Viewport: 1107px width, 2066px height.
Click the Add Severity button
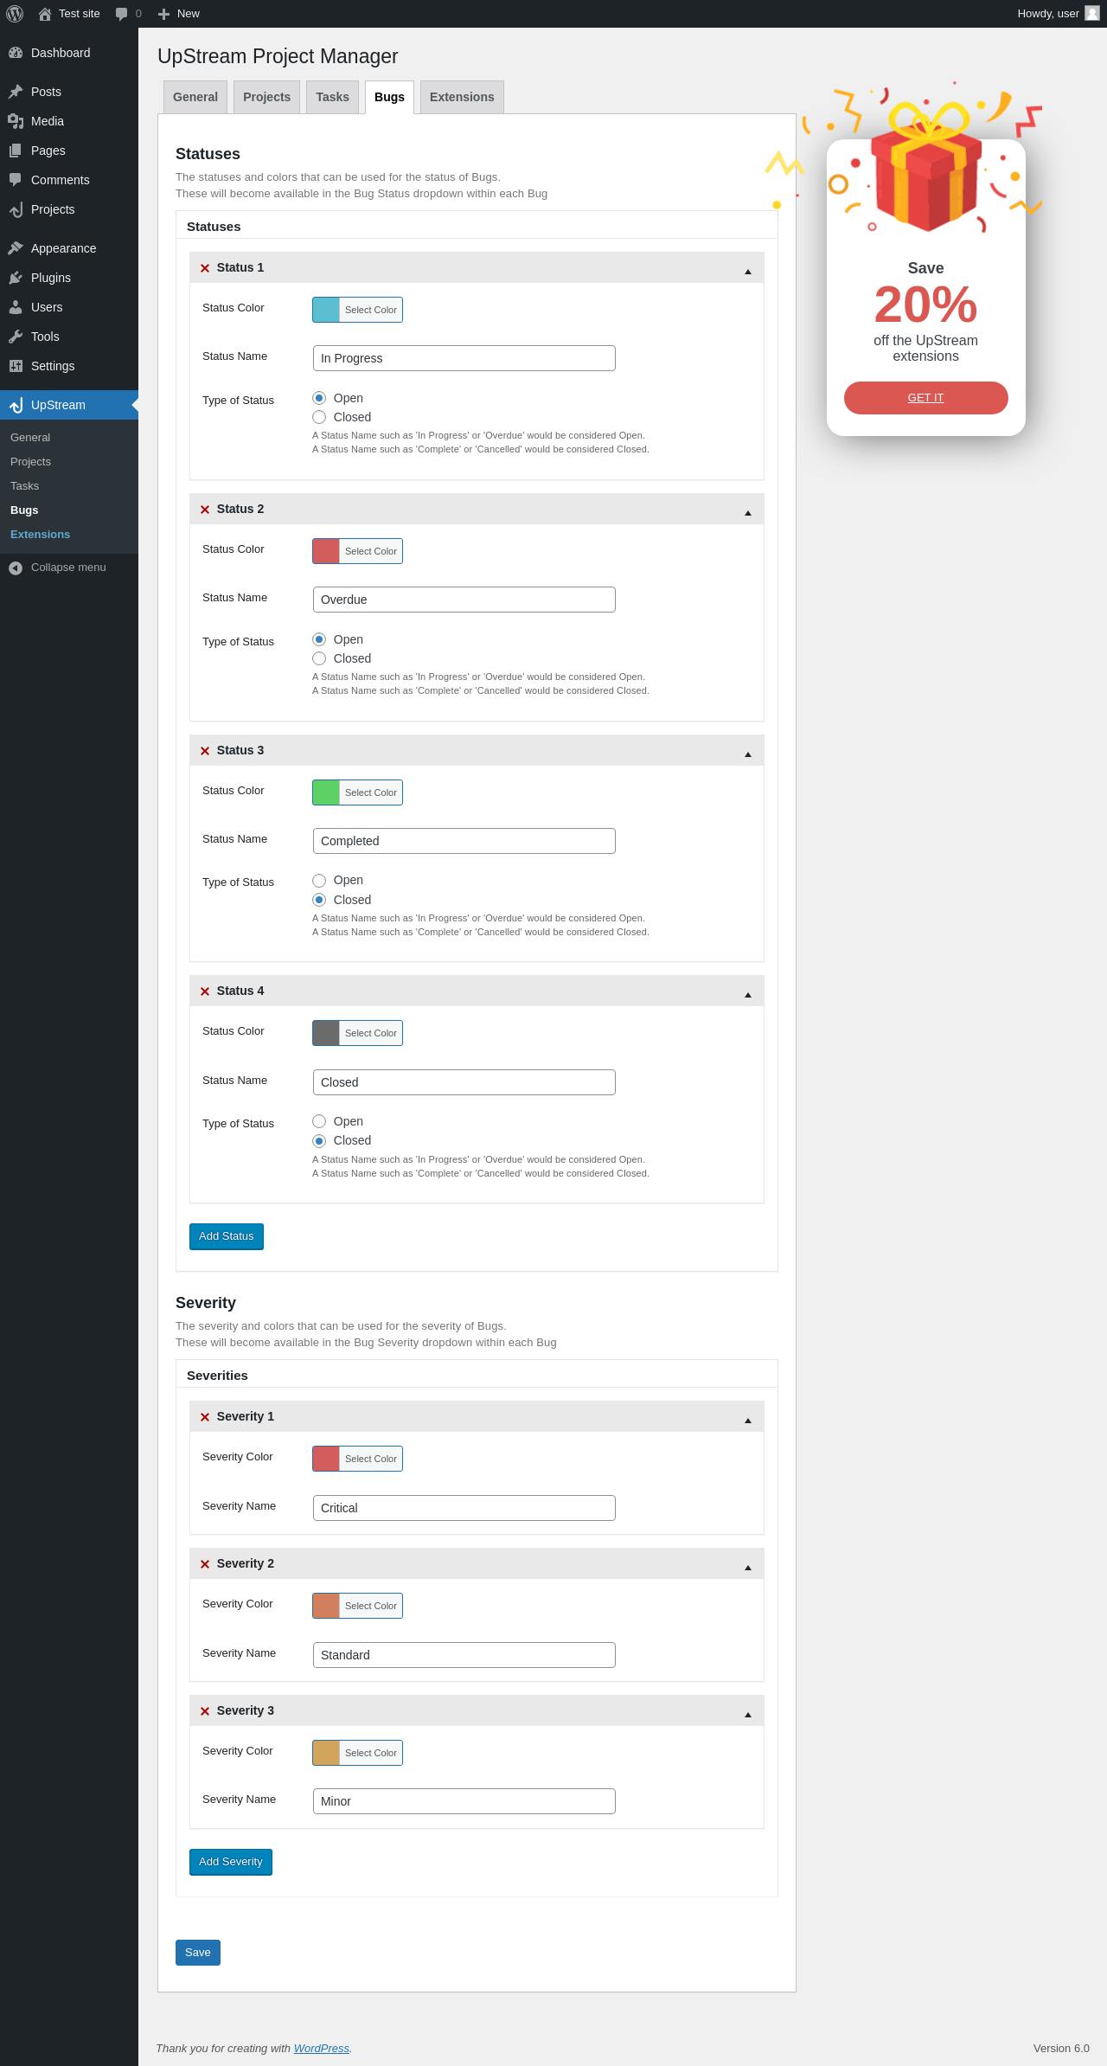click(231, 1862)
